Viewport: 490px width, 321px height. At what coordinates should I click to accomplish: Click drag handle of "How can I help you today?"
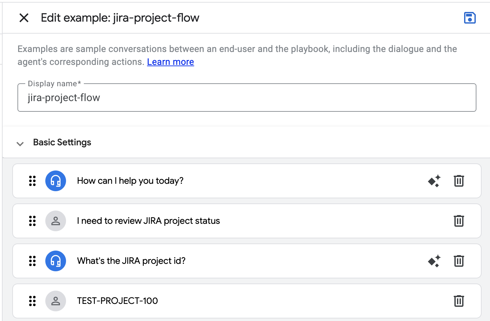pos(32,181)
